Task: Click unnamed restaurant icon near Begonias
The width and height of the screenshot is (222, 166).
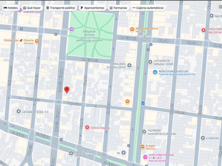Action: pos(127,101)
